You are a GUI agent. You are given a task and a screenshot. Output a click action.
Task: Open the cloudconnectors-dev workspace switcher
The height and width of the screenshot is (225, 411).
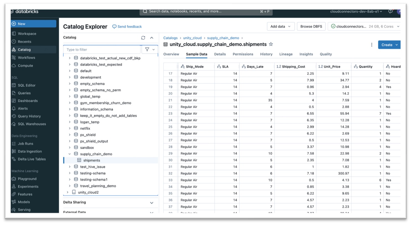click(x=356, y=11)
